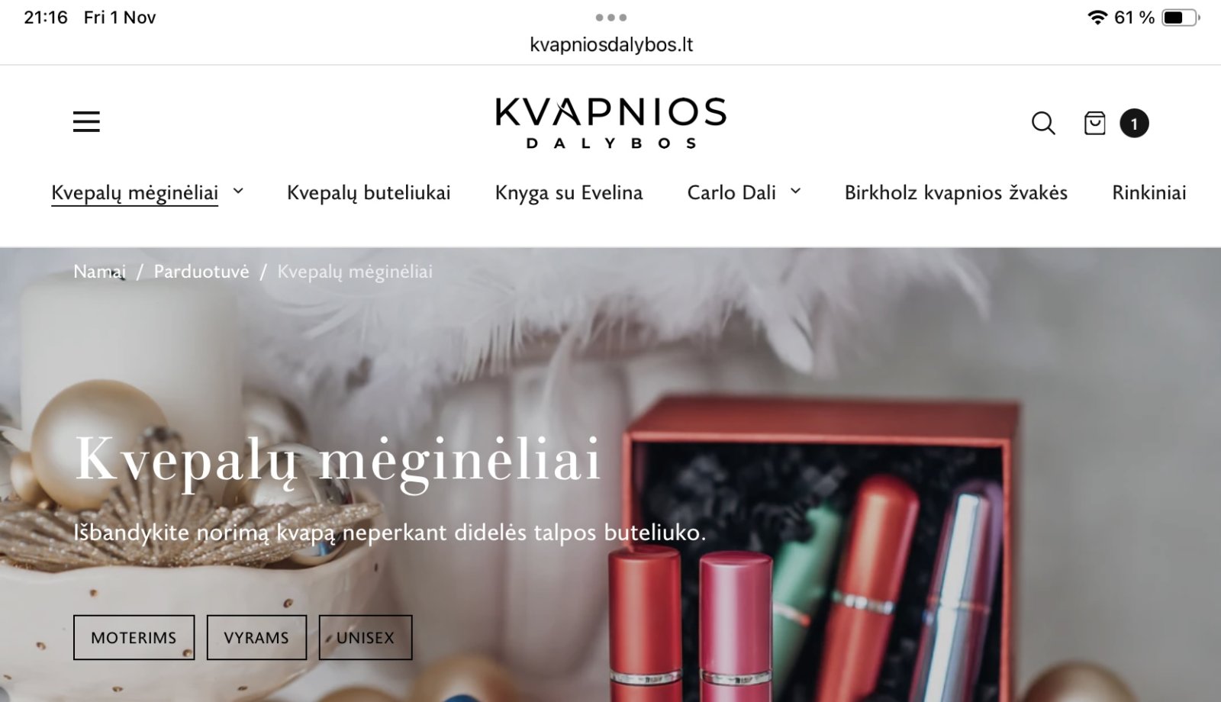
Task: Expand the Kvepalų mėginėliai dropdown chevron
Action: (x=238, y=192)
